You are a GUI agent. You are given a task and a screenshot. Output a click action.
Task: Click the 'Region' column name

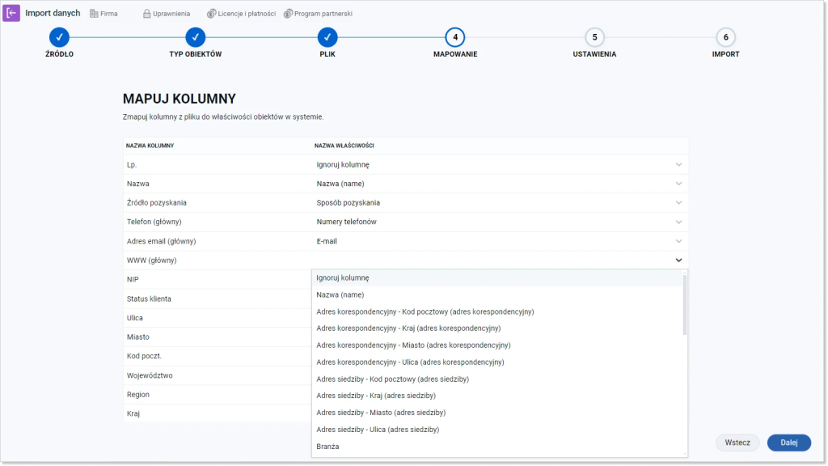click(137, 395)
